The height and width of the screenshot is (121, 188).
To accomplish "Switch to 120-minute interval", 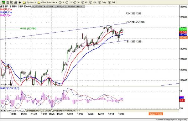I will point(93,3).
